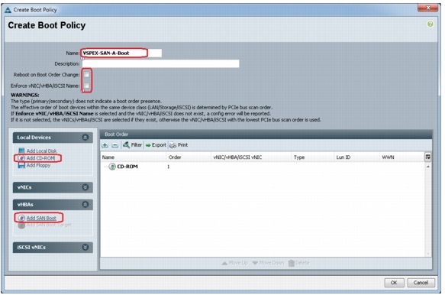Click the Type column header
445x295 pixels.
(x=313, y=157)
